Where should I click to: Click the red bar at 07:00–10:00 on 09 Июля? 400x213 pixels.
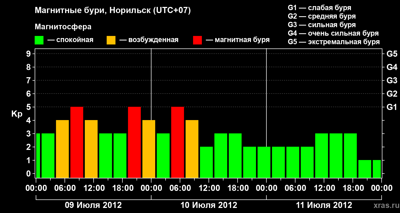pyautogui.click(x=77, y=142)
